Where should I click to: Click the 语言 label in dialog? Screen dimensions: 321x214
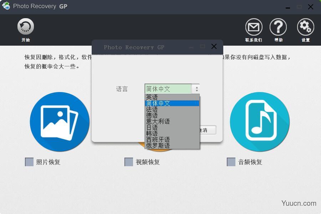(x=122, y=89)
